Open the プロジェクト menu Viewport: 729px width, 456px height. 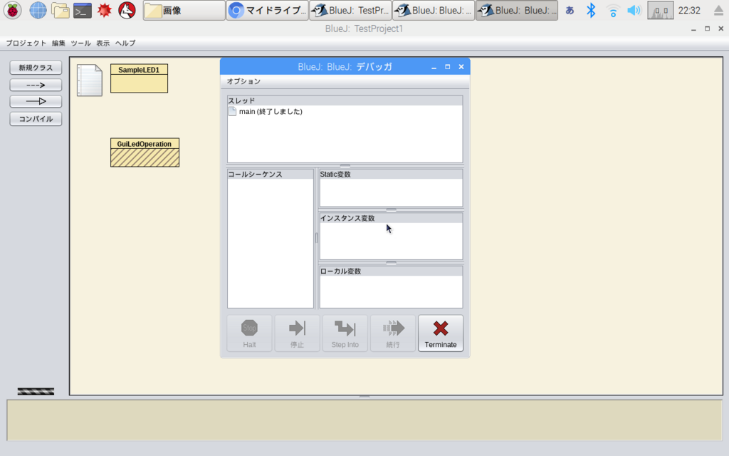(x=26, y=43)
